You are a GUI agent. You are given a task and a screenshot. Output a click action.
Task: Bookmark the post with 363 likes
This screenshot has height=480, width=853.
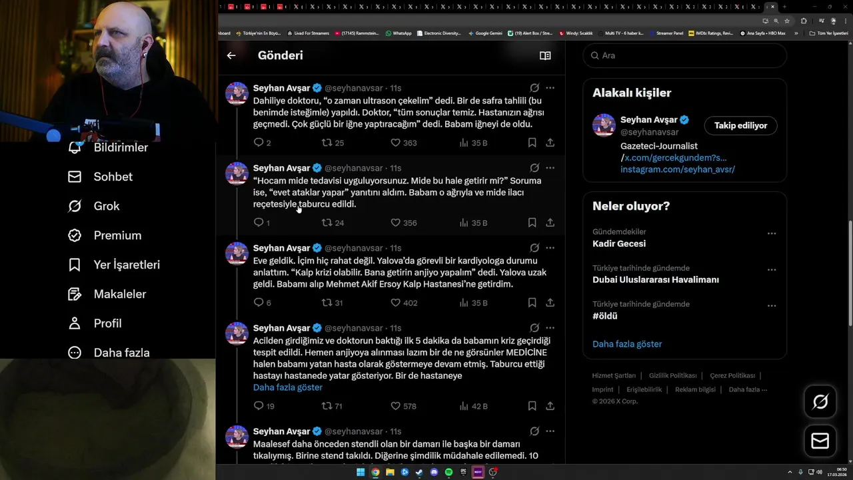click(x=532, y=143)
